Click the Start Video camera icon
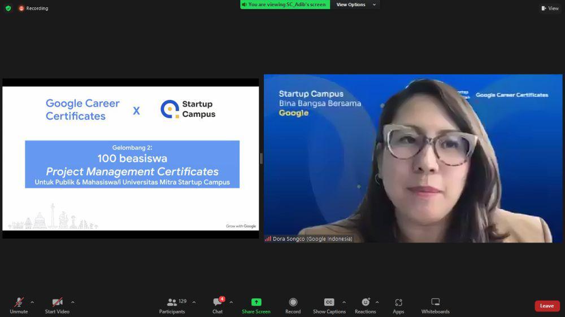The height and width of the screenshot is (317, 565). pos(57,302)
